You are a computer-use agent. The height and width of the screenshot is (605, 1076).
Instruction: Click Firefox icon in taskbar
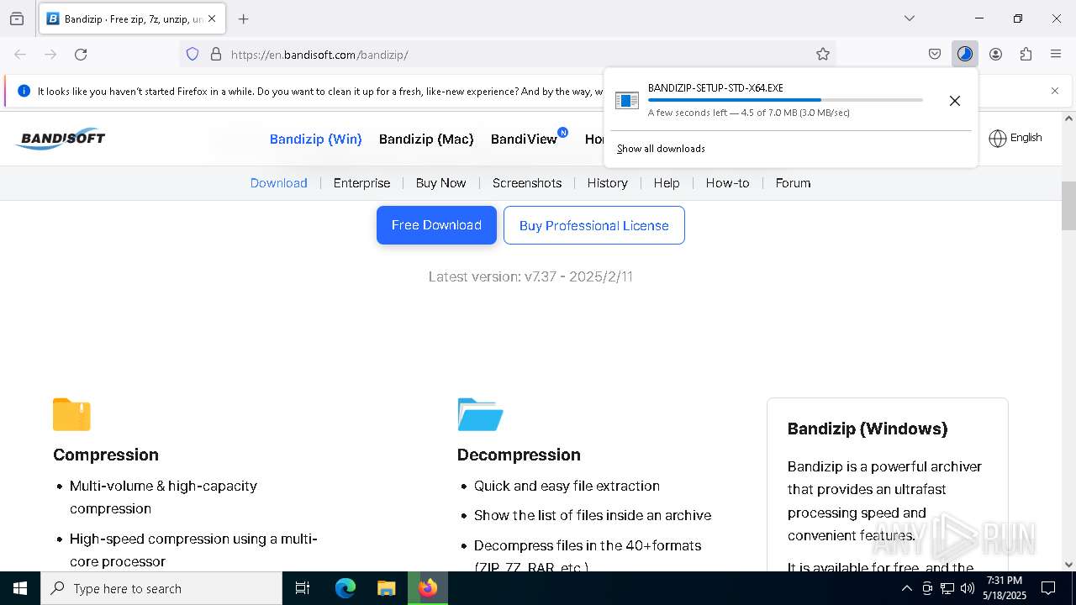pos(428,588)
